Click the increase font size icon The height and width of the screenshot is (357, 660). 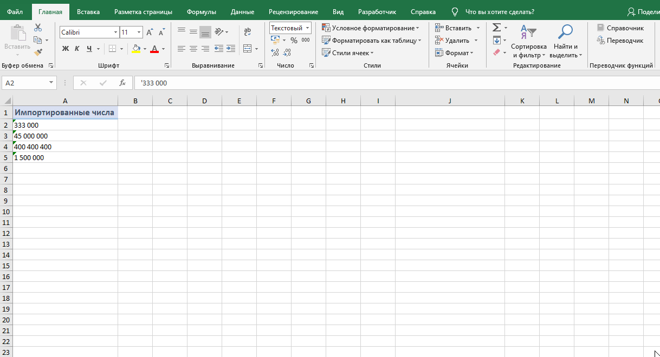click(x=150, y=32)
